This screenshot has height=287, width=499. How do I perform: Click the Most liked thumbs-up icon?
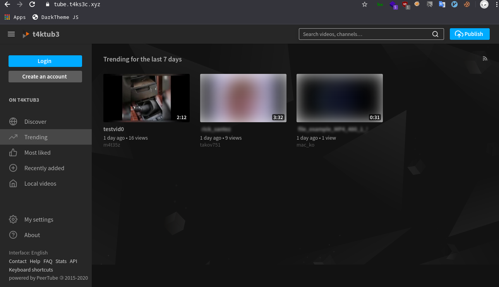point(13,152)
